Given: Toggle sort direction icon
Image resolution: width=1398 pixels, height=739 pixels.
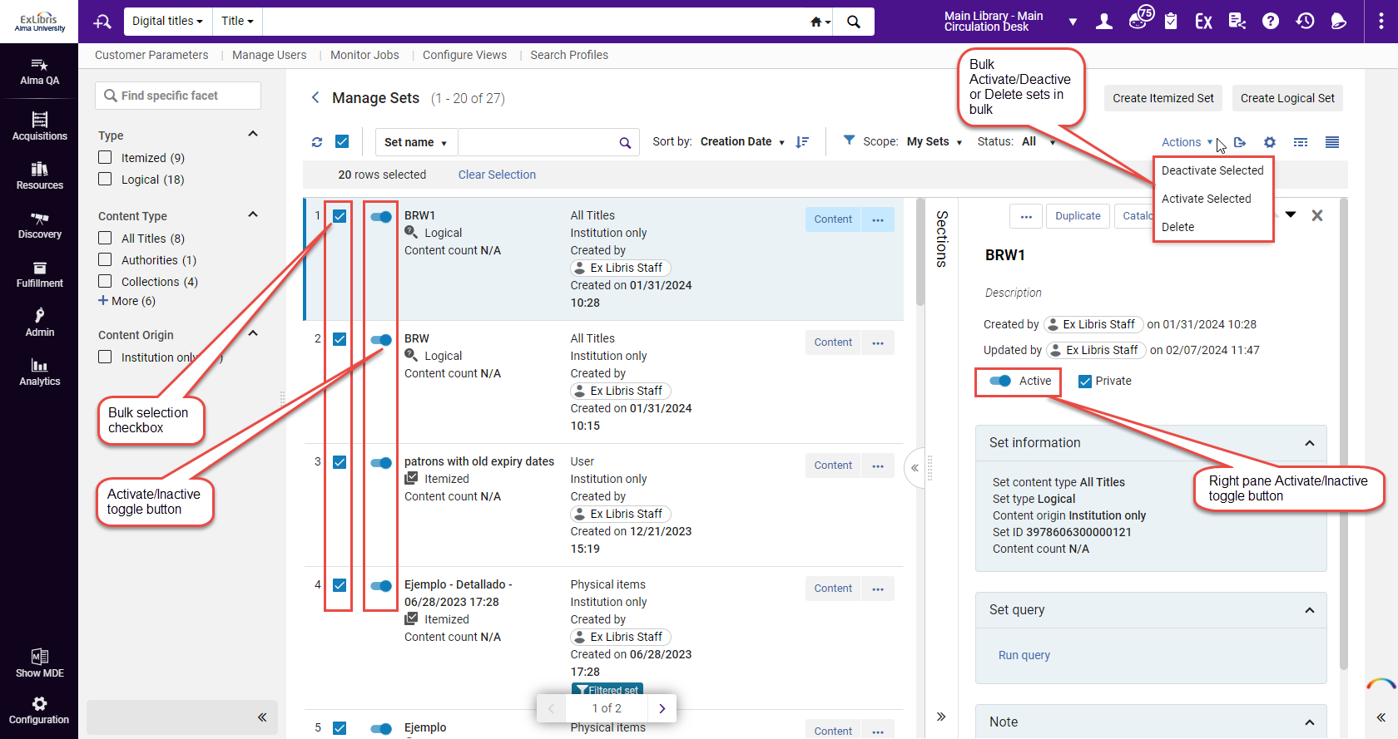Looking at the screenshot, I should click(x=802, y=142).
